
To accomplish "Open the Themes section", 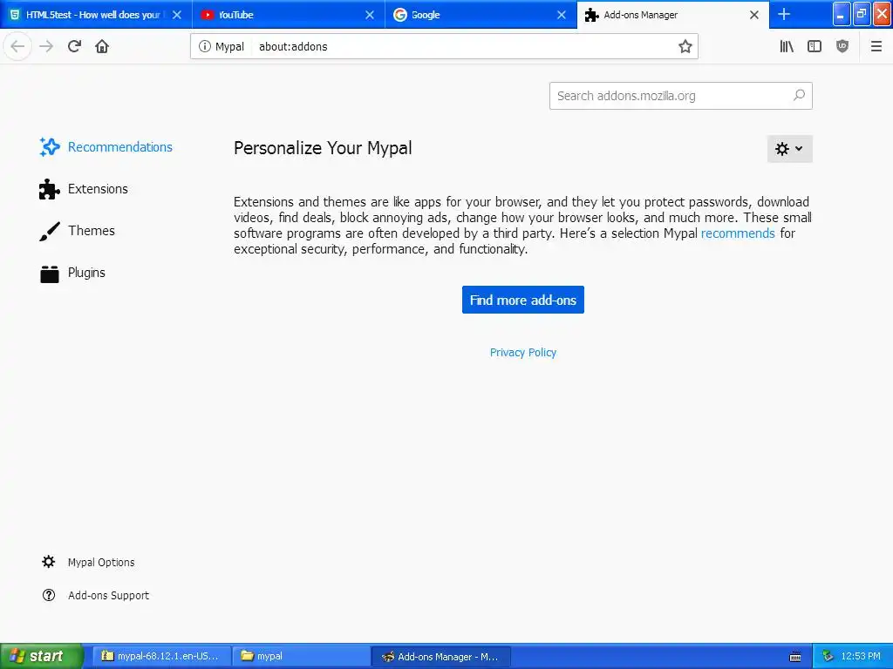I will [77, 231].
